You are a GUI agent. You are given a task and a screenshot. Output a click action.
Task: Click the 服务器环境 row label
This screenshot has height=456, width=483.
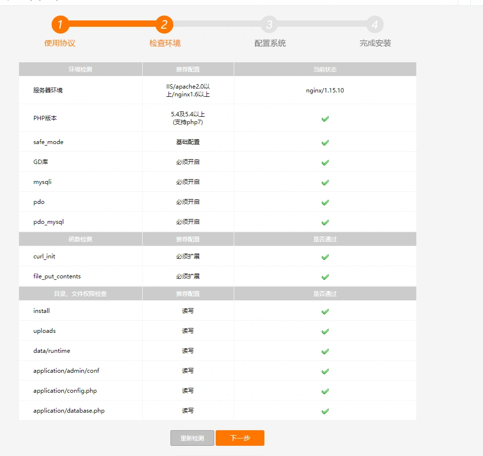click(48, 90)
